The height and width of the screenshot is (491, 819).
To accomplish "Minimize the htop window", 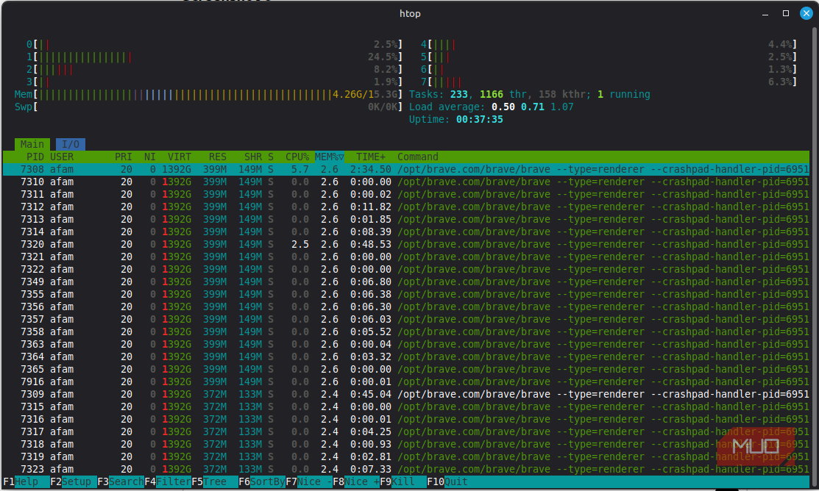I will pos(765,13).
